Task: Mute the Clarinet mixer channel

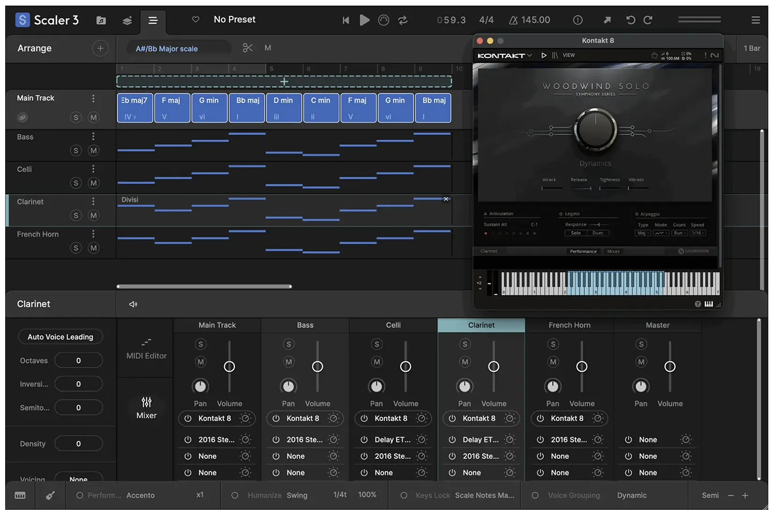Action: click(465, 362)
